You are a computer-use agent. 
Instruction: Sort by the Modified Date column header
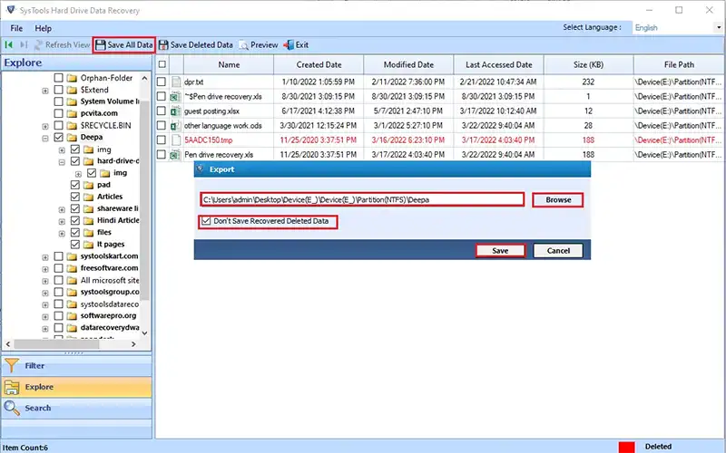(x=408, y=64)
